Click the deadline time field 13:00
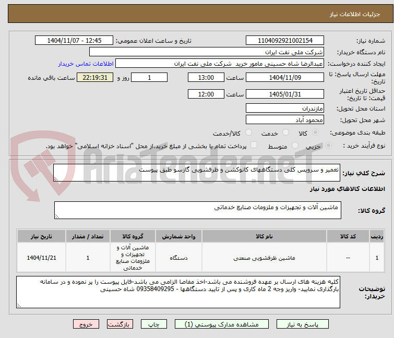The height and width of the screenshot is (338, 394). tap(206, 77)
